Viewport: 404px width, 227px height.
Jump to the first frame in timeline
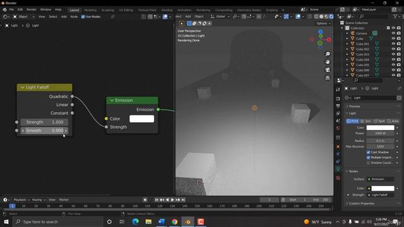pos(157,200)
